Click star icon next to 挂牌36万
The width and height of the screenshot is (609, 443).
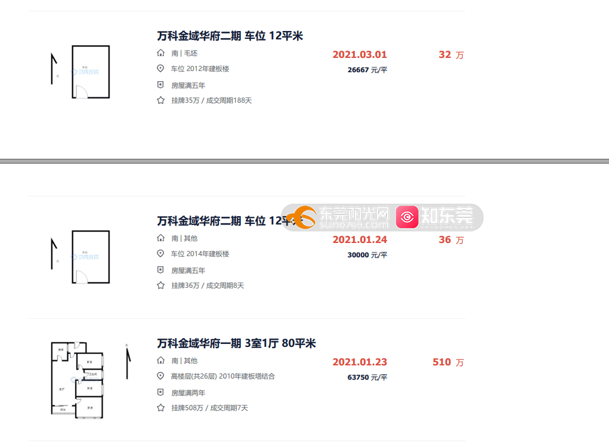point(160,285)
